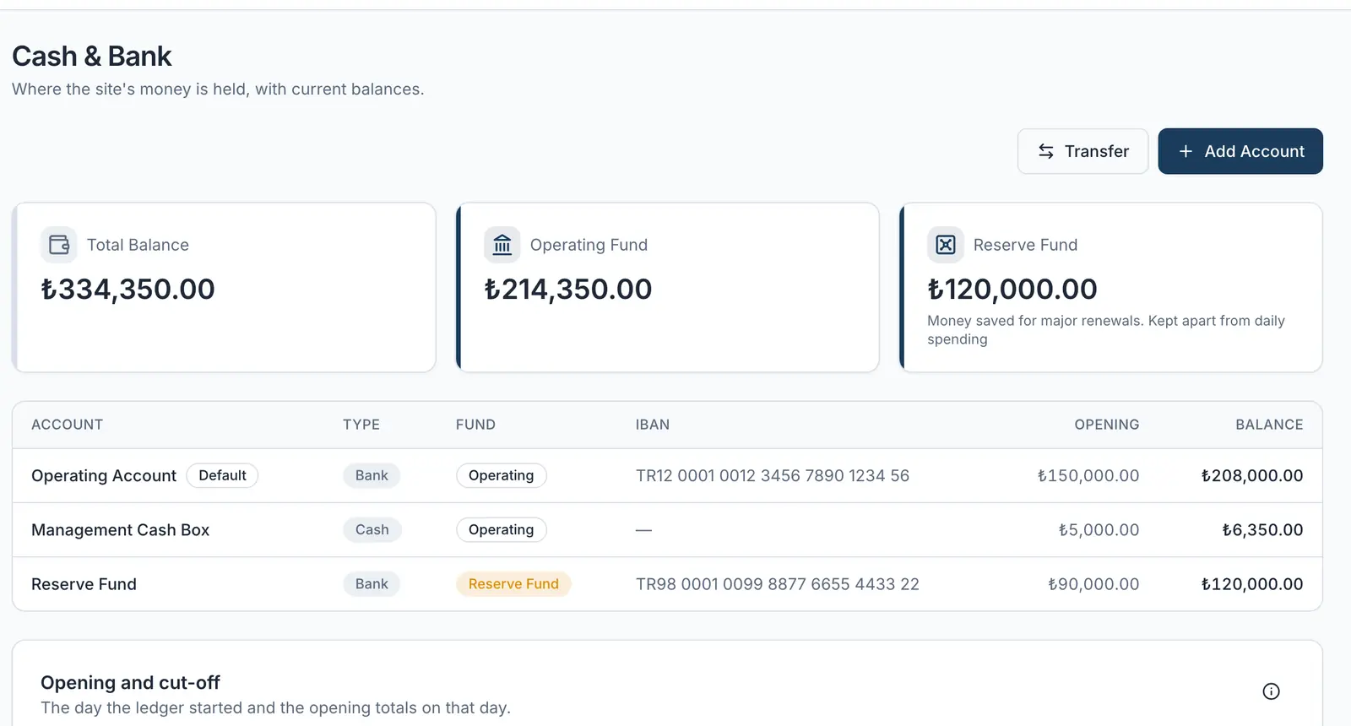1351x726 pixels.
Task: Click the Bank type tag for Operating Account
Action: pyautogui.click(x=372, y=475)
